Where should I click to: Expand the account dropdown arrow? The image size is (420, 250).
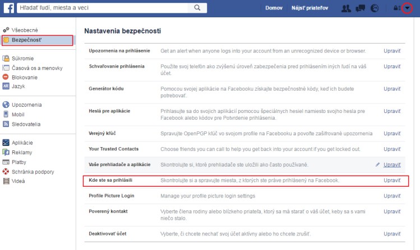coord(407,8)
